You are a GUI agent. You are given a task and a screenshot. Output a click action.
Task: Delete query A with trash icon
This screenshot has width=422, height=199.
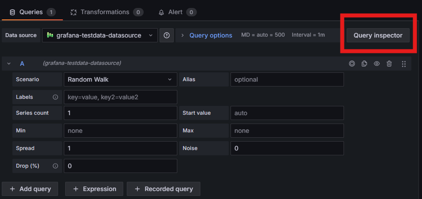coord(389,64)
